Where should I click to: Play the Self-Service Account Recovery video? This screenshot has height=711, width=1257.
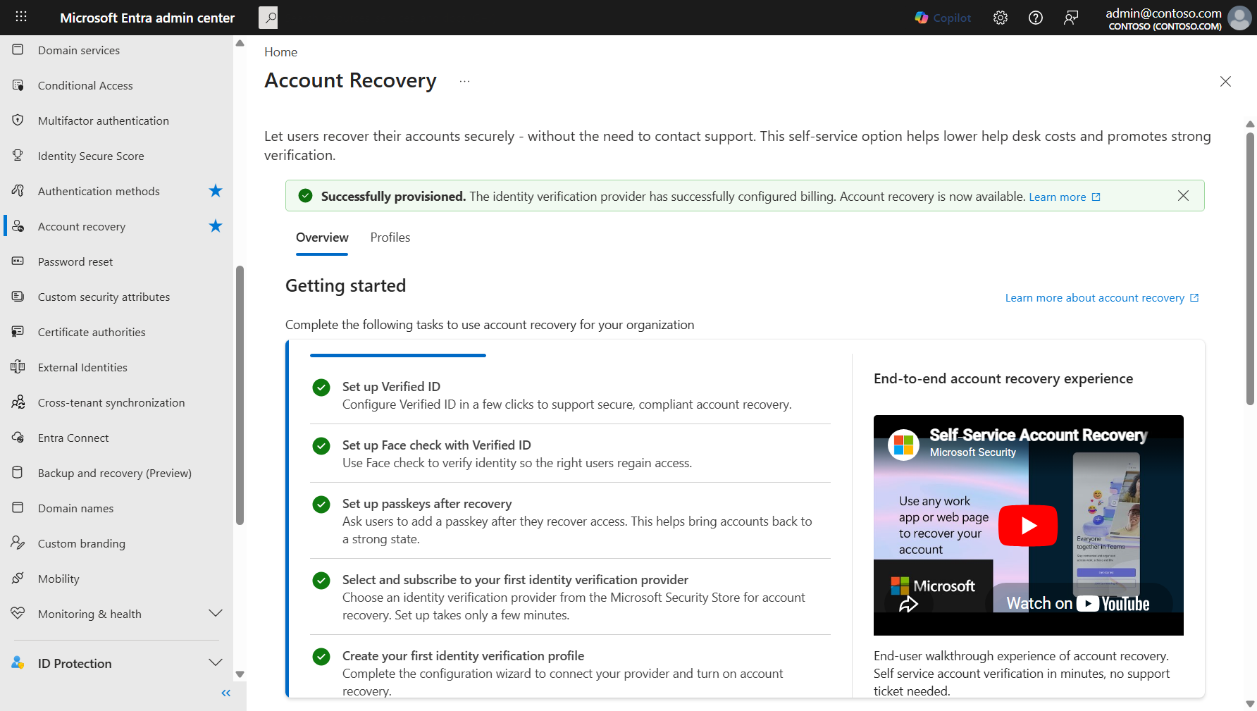point(1028,526)
